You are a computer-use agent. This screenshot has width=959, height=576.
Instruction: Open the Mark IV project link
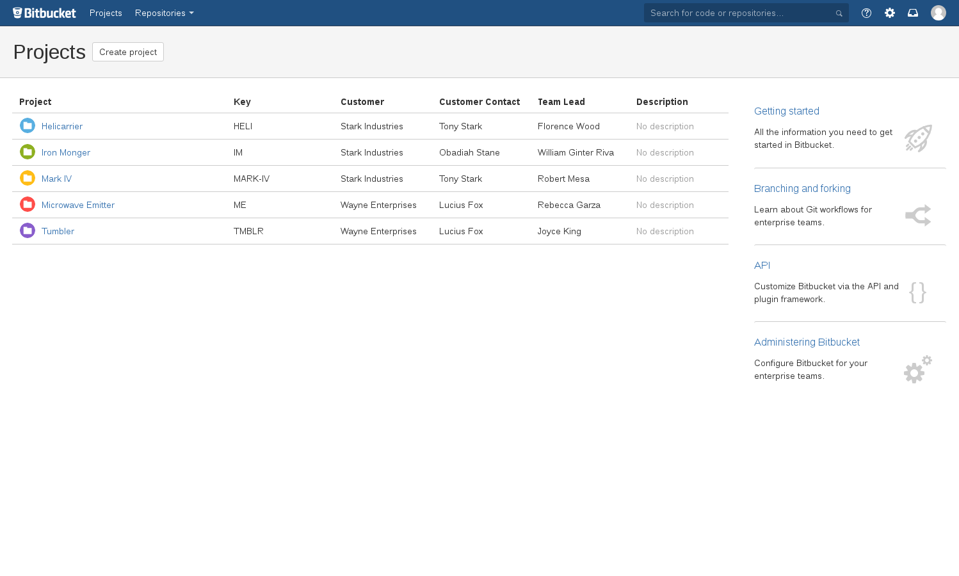pyautogui.click(x=56, y=179)
